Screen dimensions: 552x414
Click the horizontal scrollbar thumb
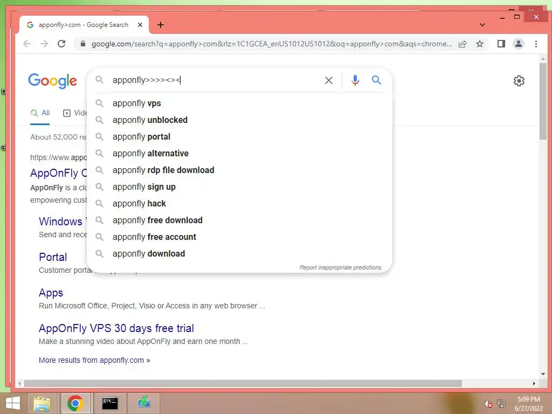[x=243, y=383]
